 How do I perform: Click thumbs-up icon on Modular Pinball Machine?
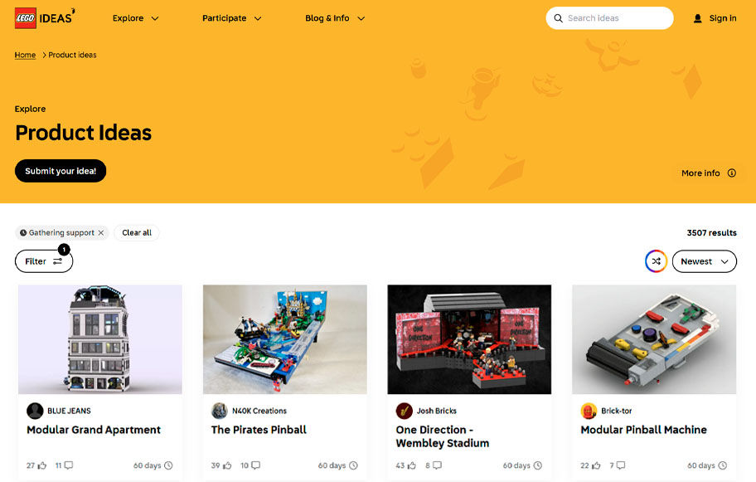coord(596,465)
